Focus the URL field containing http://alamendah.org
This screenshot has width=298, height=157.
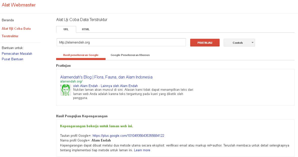coord(121,42)
